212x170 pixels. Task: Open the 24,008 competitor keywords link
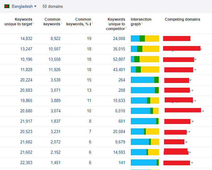(119, 39)
